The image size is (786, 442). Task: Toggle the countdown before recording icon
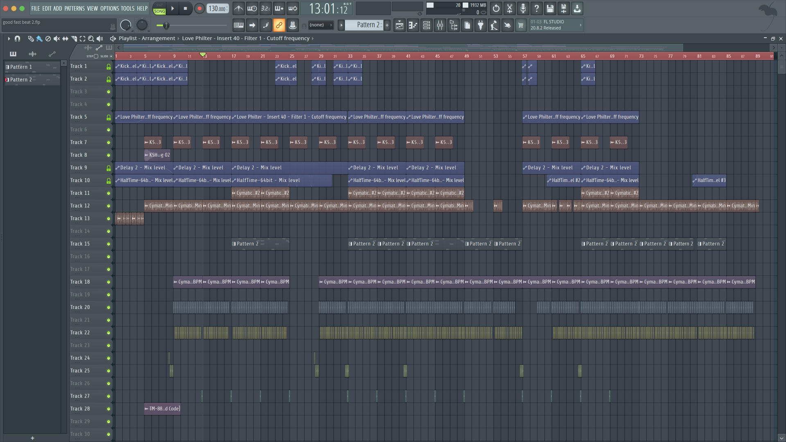point(266,8)
